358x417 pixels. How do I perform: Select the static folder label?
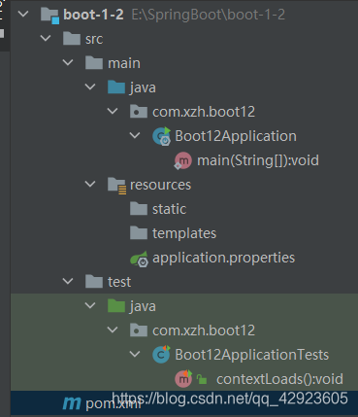170,209
